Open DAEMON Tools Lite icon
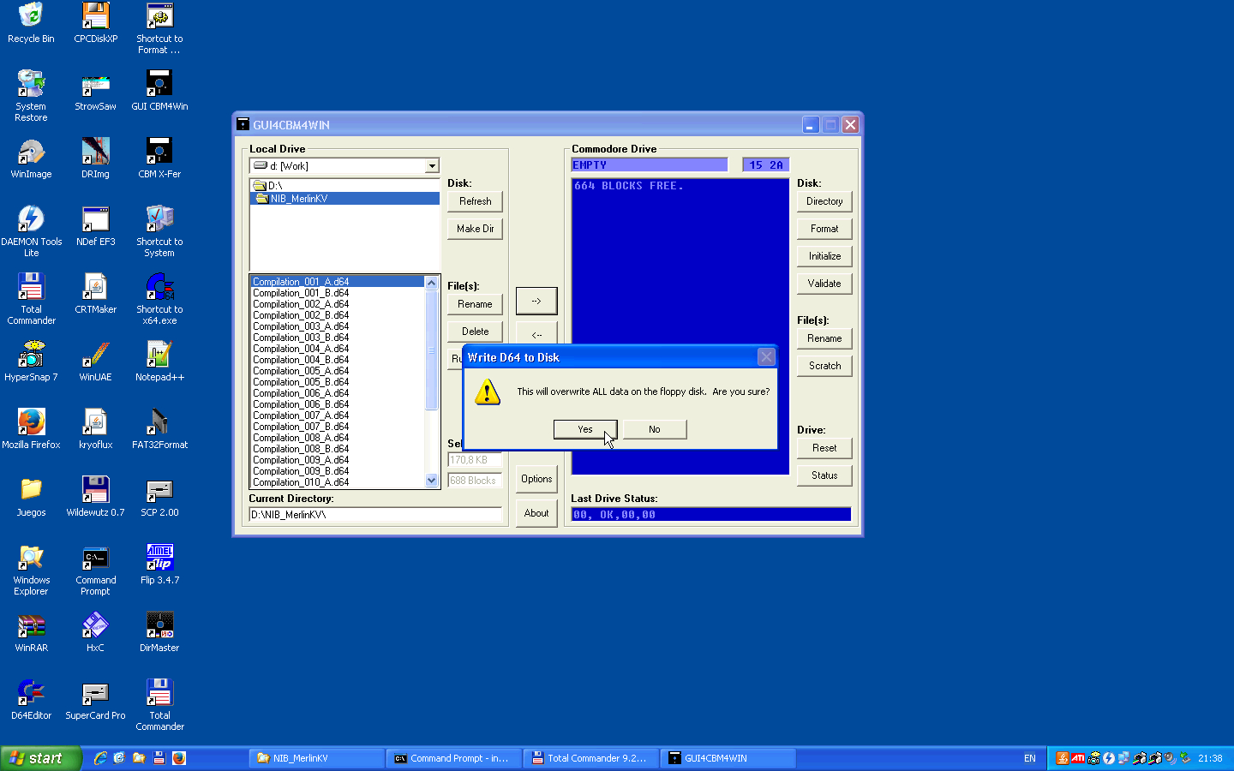The height and width of the screenshot is (771, 1234). (x=31, y=231)
